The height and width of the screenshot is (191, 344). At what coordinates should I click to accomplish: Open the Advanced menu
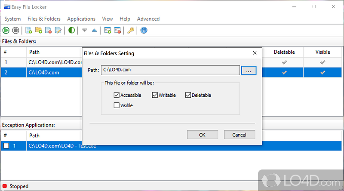148,19
